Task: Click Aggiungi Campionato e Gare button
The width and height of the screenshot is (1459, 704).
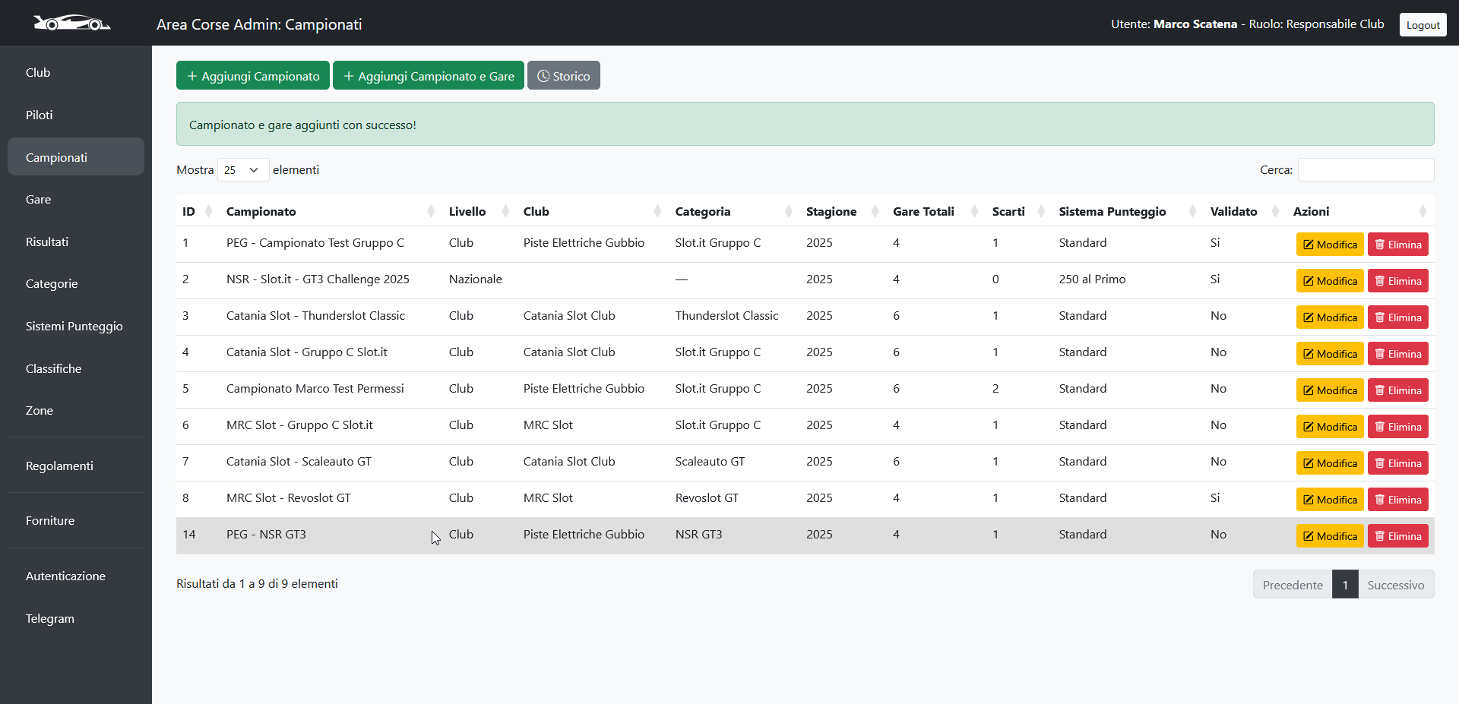Action: [429, 76]
